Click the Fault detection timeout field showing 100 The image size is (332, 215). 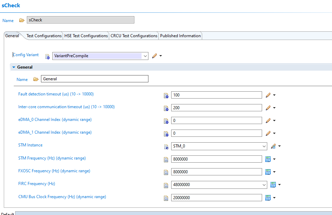[216, 95]
